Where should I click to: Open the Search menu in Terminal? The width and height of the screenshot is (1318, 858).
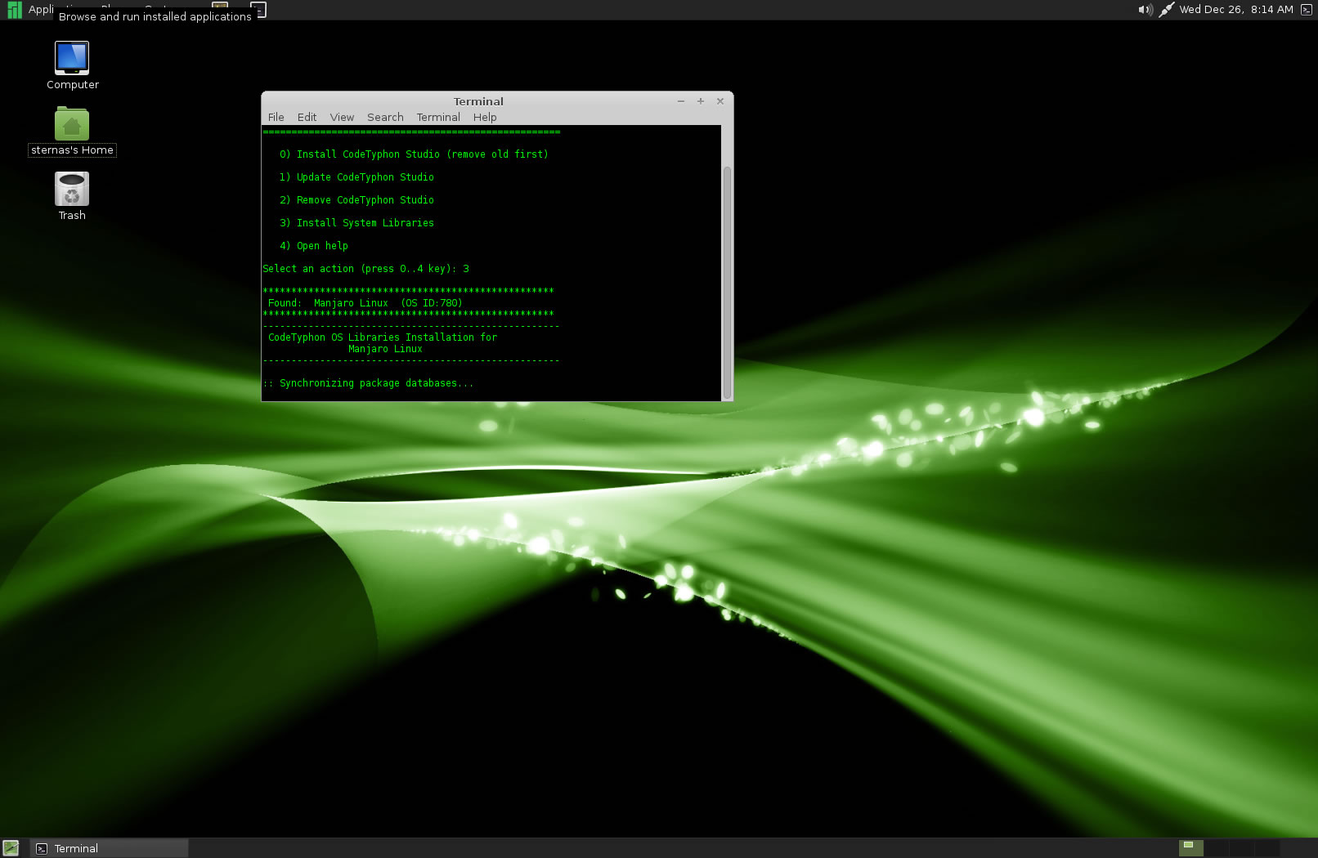[385, 117]
